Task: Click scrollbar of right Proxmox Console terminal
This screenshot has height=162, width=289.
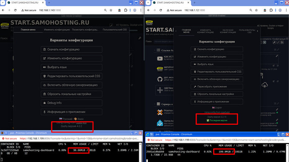Action: [x=287, y=153]
